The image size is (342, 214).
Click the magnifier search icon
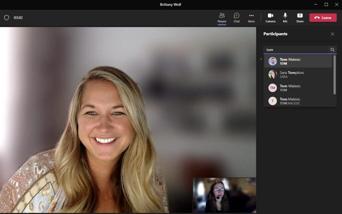(332, 50)
